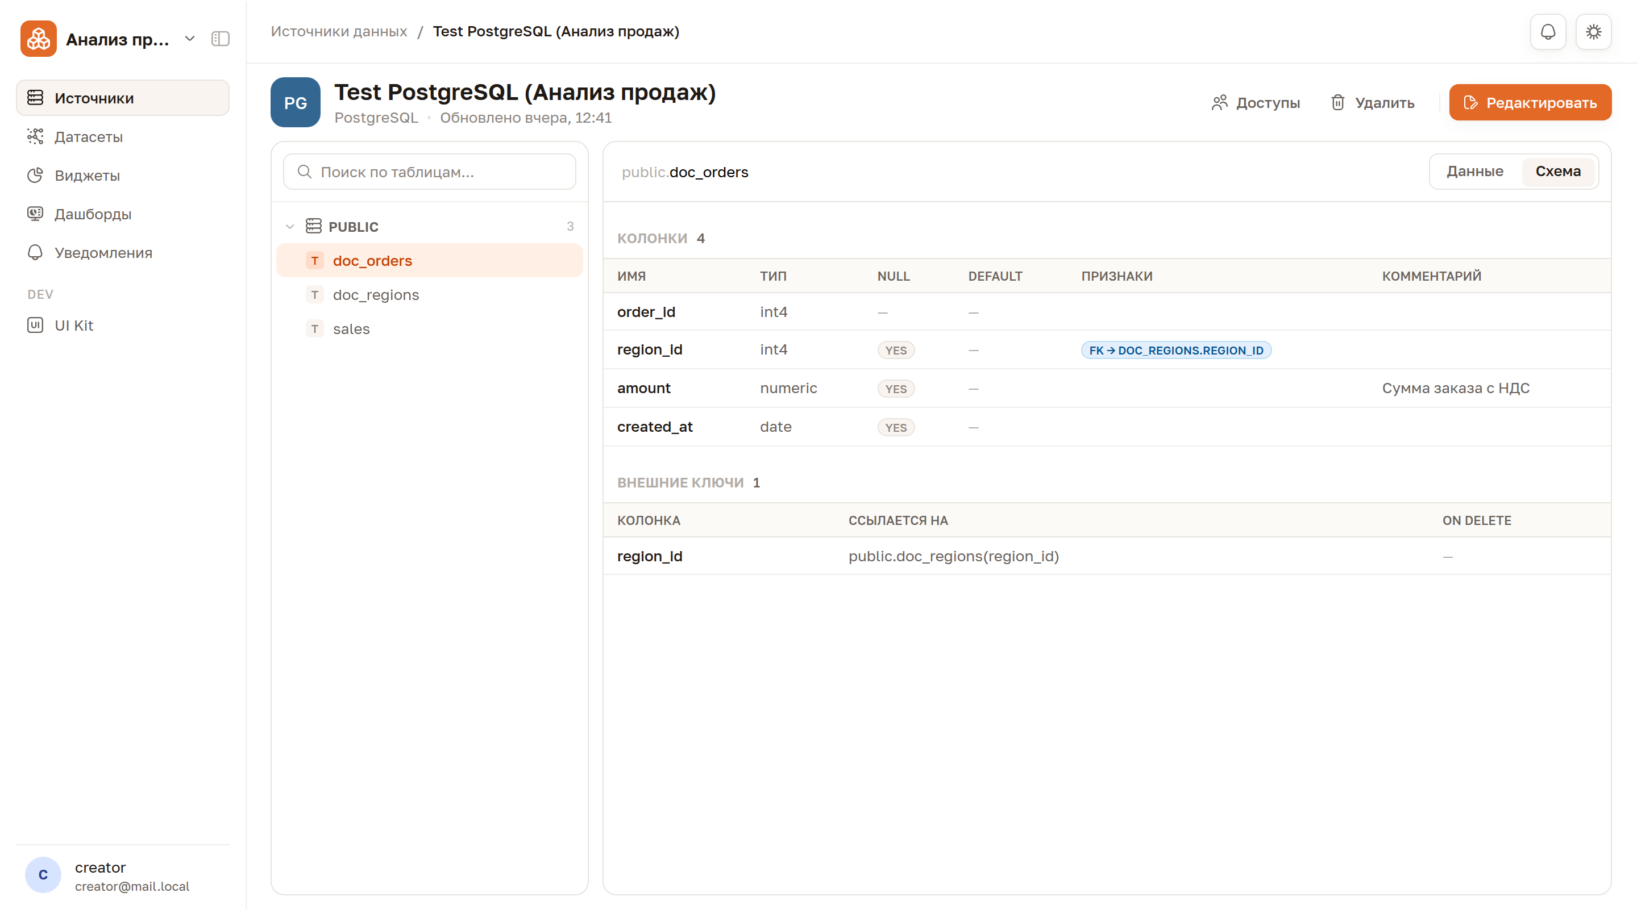Click the Доступы button

point(1256,102)
